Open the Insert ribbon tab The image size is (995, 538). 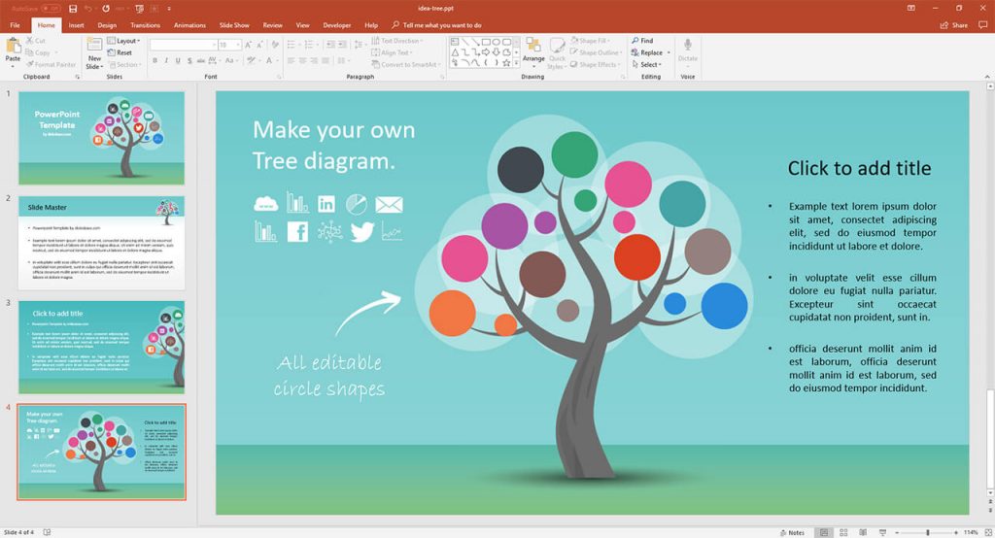[76, 25]
